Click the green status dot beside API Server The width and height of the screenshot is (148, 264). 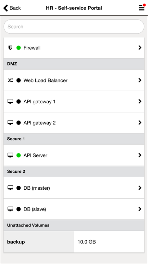coord(18,155)
